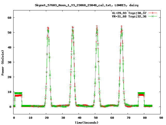Screen dimensions: 166x125
Task: Click the plot title Skynet_57603_Moon_1 text
Action: [83, 5]
